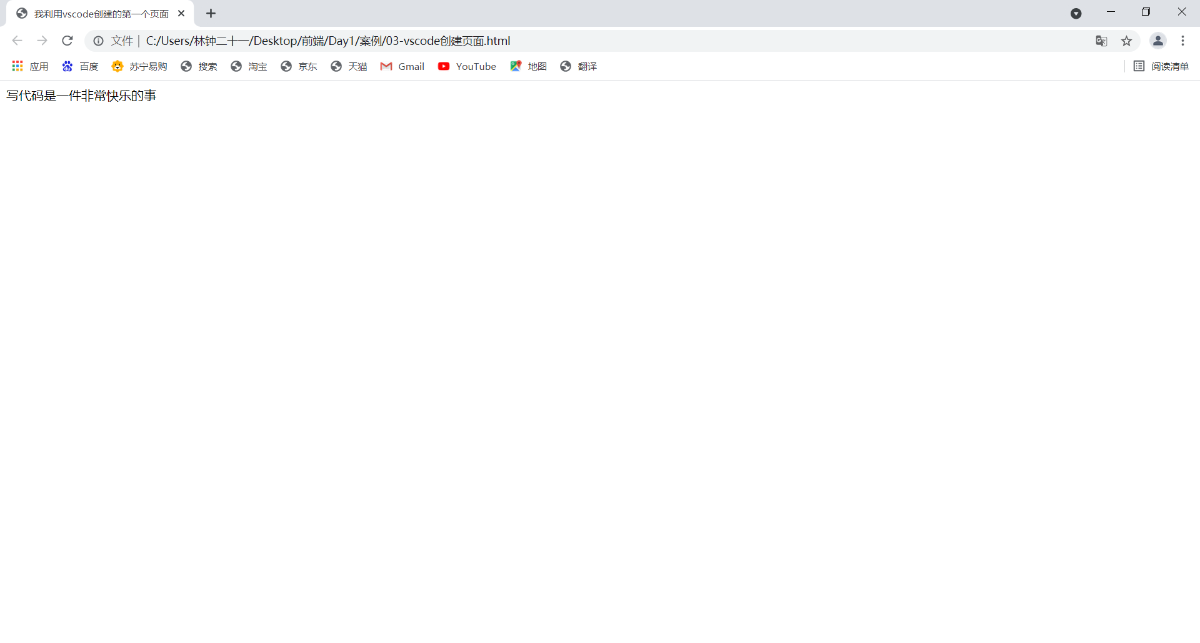1200x643 pixels.
Task: Open the 天猫 bookmark
Action: tap(349, 66)
